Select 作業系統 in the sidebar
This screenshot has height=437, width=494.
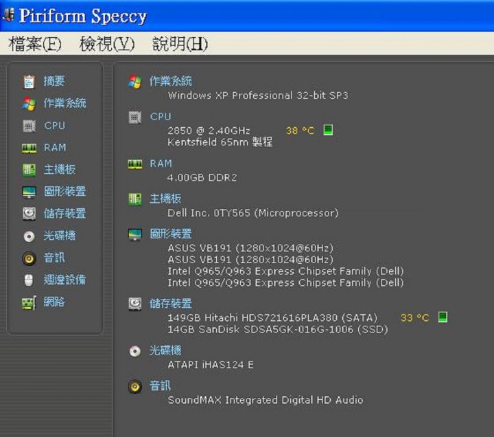(64, 103)
